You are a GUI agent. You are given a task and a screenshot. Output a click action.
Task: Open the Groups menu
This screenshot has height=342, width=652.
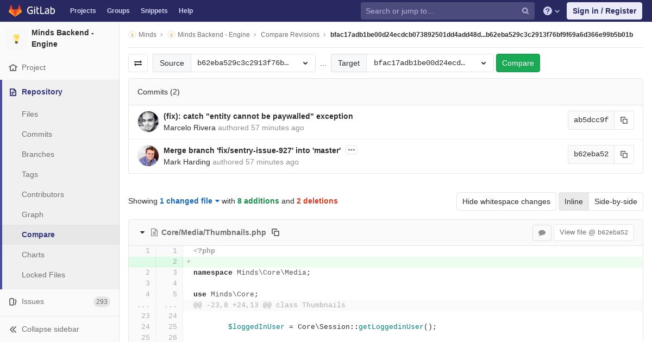point(118,11)
